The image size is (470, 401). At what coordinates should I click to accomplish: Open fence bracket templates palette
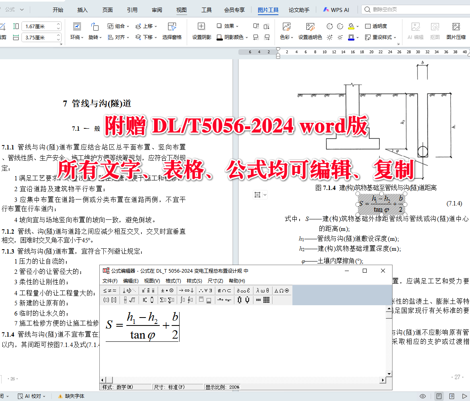pyautogui.click(x=110, y=300)
